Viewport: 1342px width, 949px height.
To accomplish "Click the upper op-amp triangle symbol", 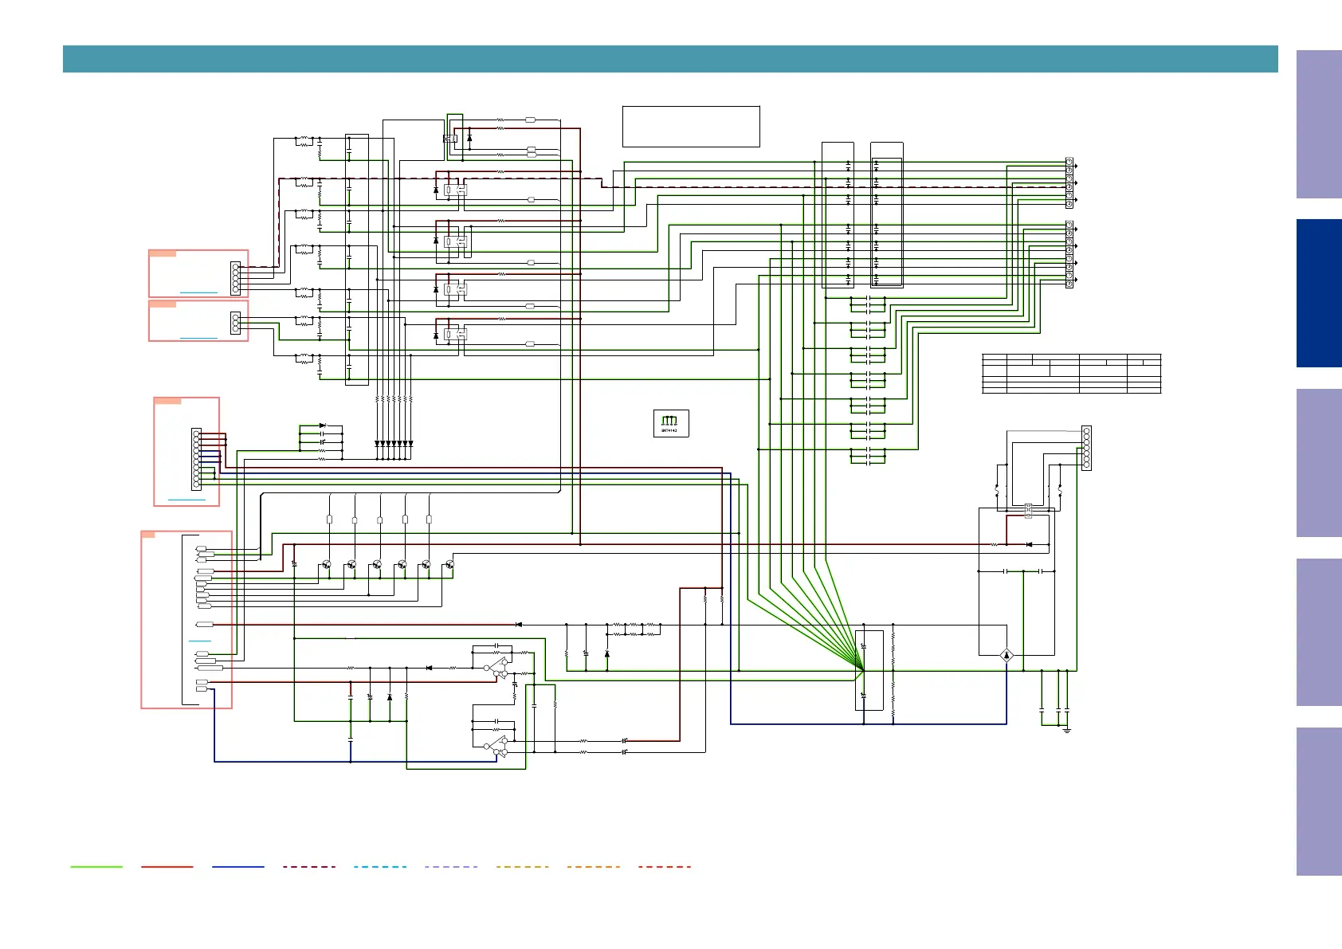I will click(497, 668).
